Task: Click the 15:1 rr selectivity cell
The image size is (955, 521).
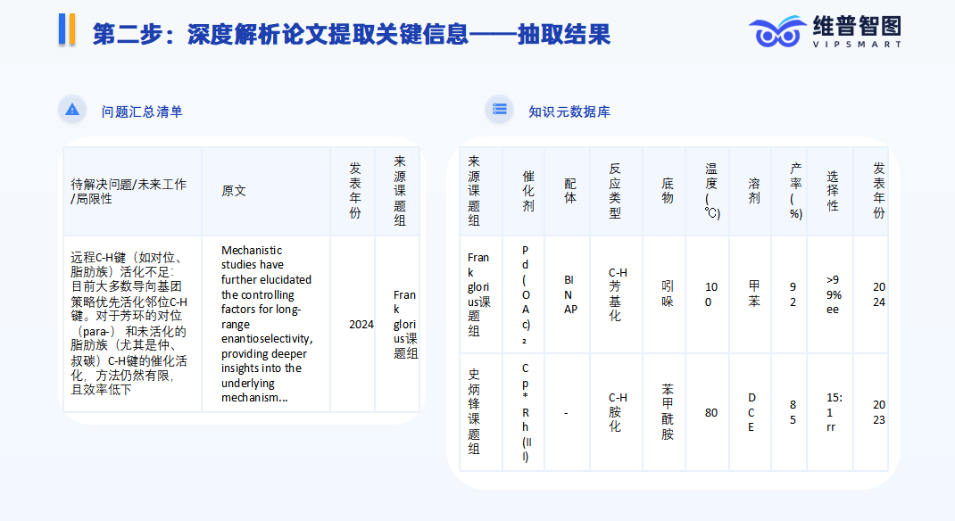Action: (x=830, y=412)
